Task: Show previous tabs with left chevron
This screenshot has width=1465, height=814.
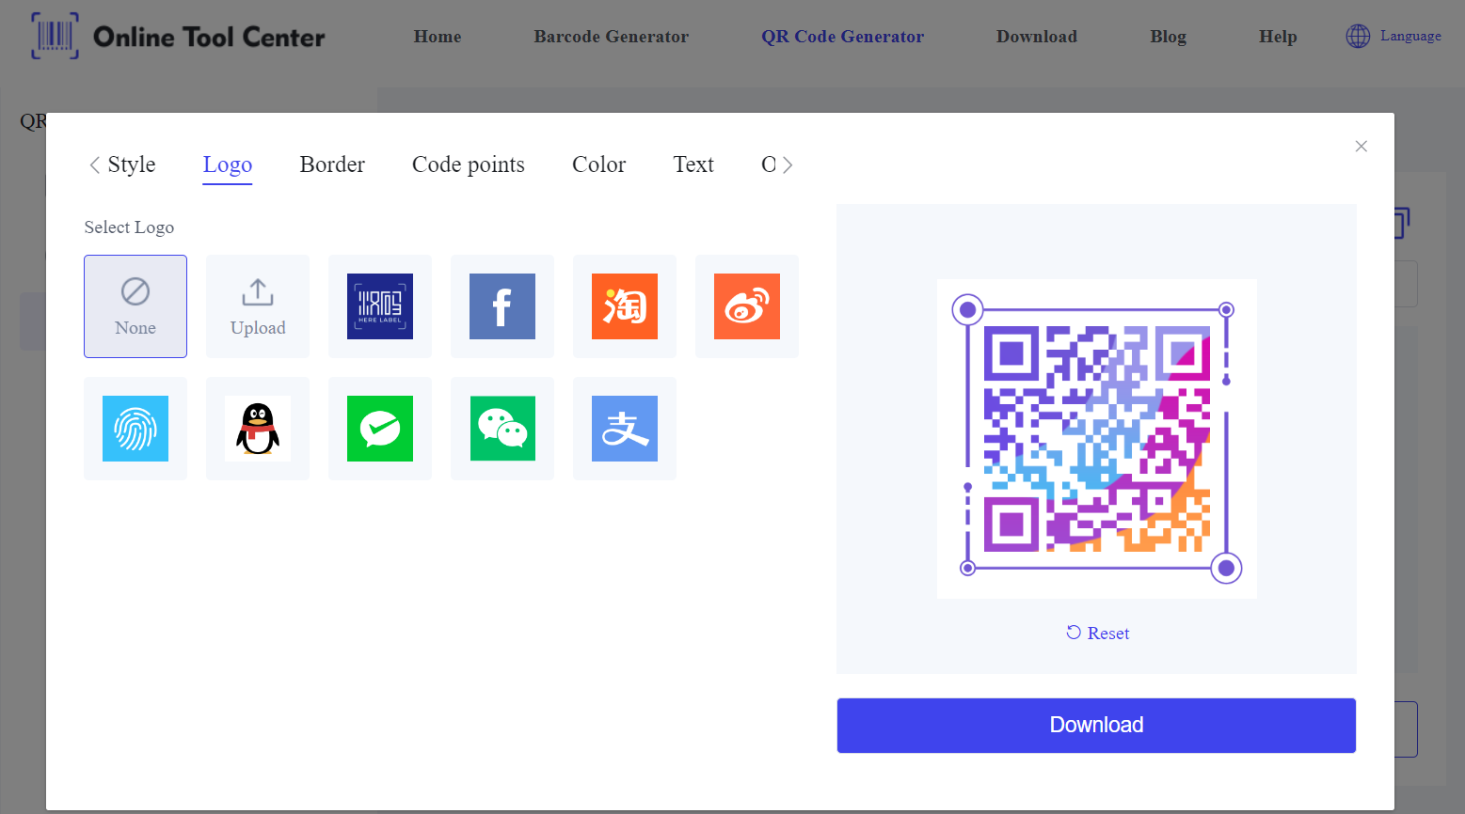Action: pos(94,165)
